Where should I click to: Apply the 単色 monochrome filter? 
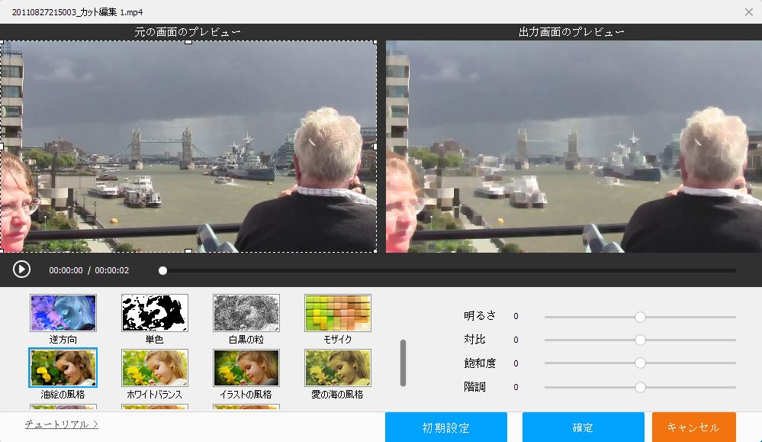[155, 313]
